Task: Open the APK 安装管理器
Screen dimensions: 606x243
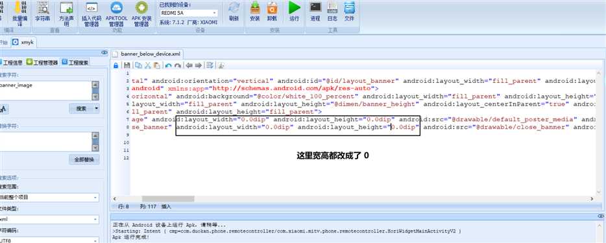Action: pyautogui.click(x=141, y=14)
